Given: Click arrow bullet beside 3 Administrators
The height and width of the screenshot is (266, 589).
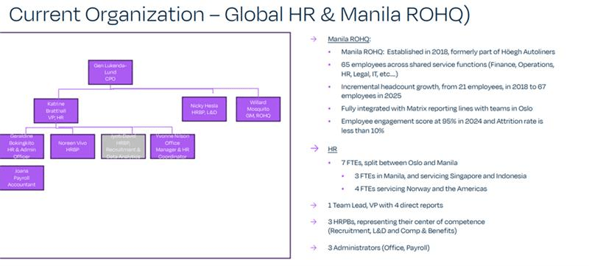Looking at the screenshot, I should [314, 248].
